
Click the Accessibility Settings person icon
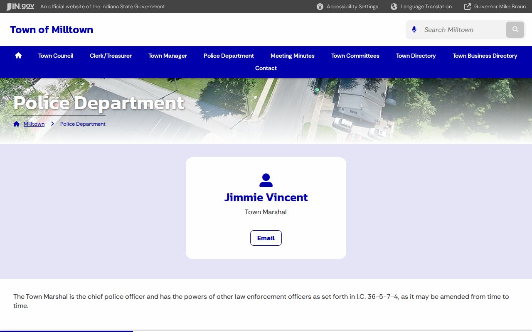click(x=320, y=7)
